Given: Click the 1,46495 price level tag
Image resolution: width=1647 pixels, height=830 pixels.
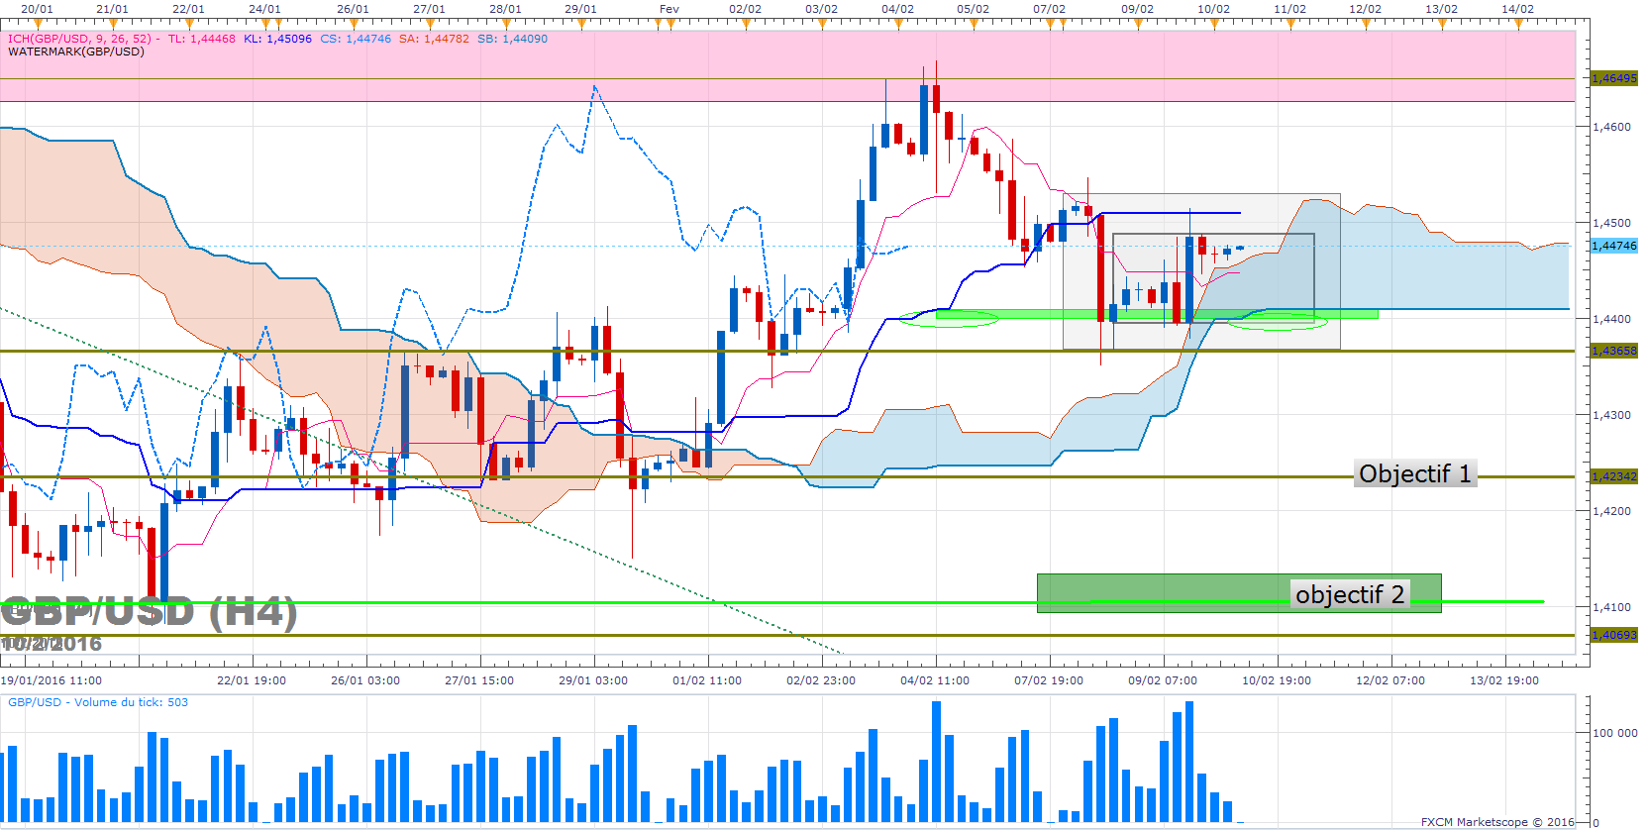Looking at the screenshot, I should (x=1613, y=78).
